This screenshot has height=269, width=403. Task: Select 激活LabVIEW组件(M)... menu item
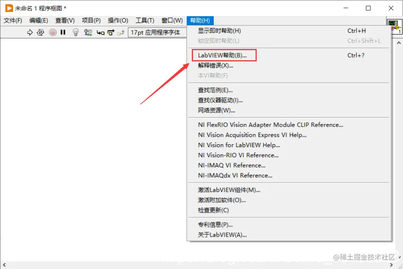tap(290, 190)
